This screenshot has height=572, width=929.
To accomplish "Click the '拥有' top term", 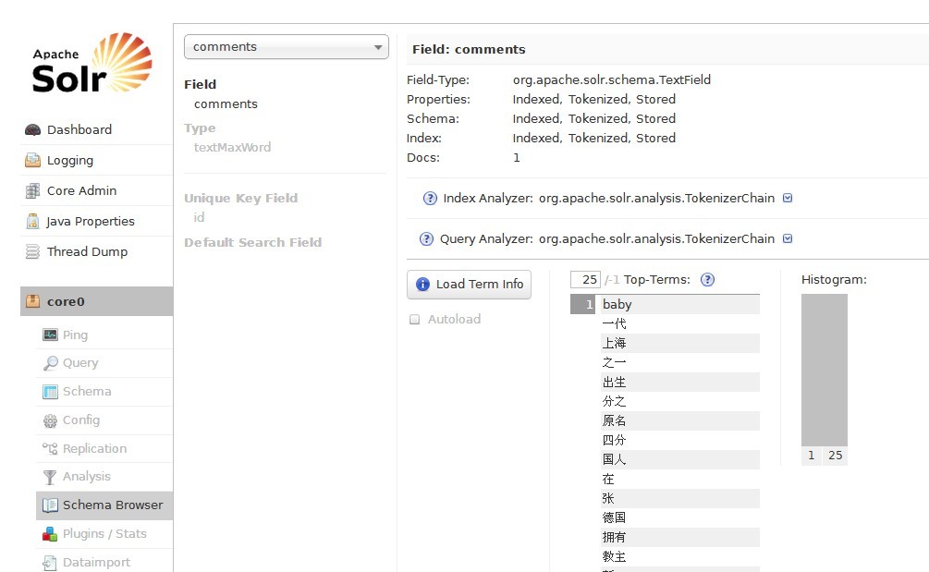I will pos(615,537).
